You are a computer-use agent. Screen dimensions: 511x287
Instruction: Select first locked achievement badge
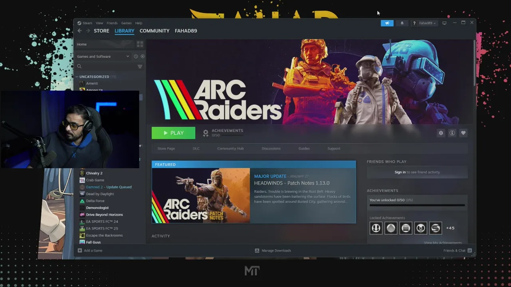coord(376,228)
